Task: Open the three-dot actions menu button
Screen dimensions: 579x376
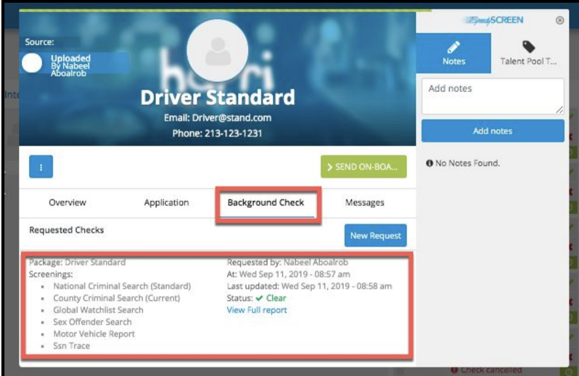Action: (41, 167)
